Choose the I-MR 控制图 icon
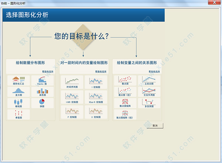Image resolution: width=222 pixels, height=163 pixels. coord(72,97)
